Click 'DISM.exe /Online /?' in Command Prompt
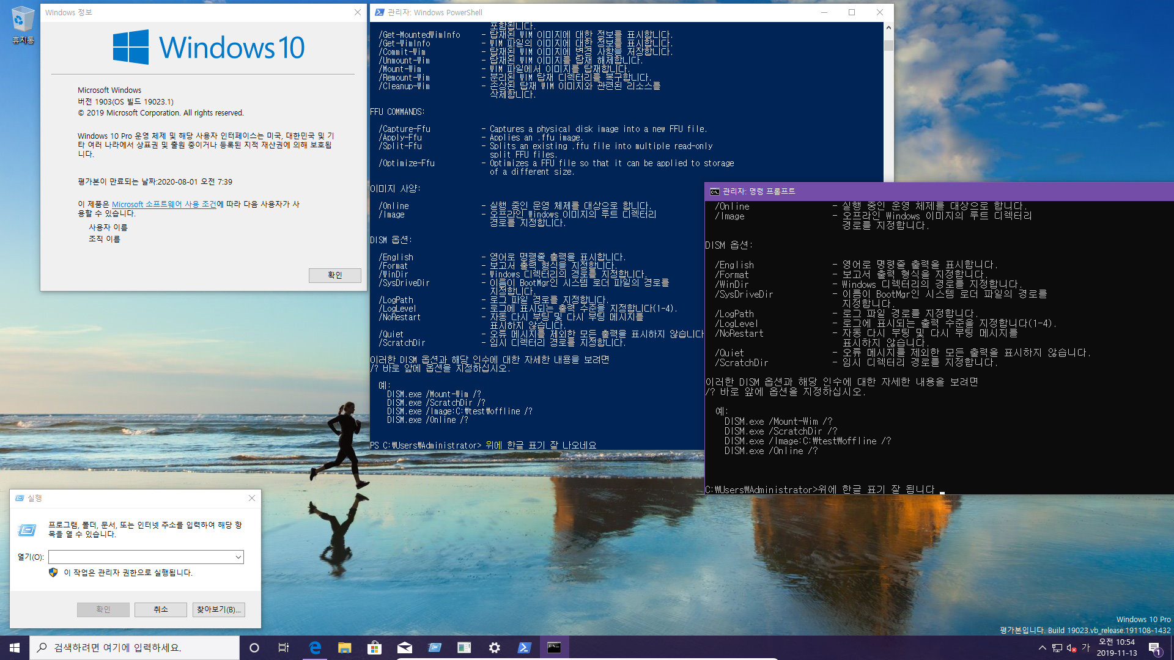The width and height of the screenshot is (1174, 660). (x=771, y=450)
